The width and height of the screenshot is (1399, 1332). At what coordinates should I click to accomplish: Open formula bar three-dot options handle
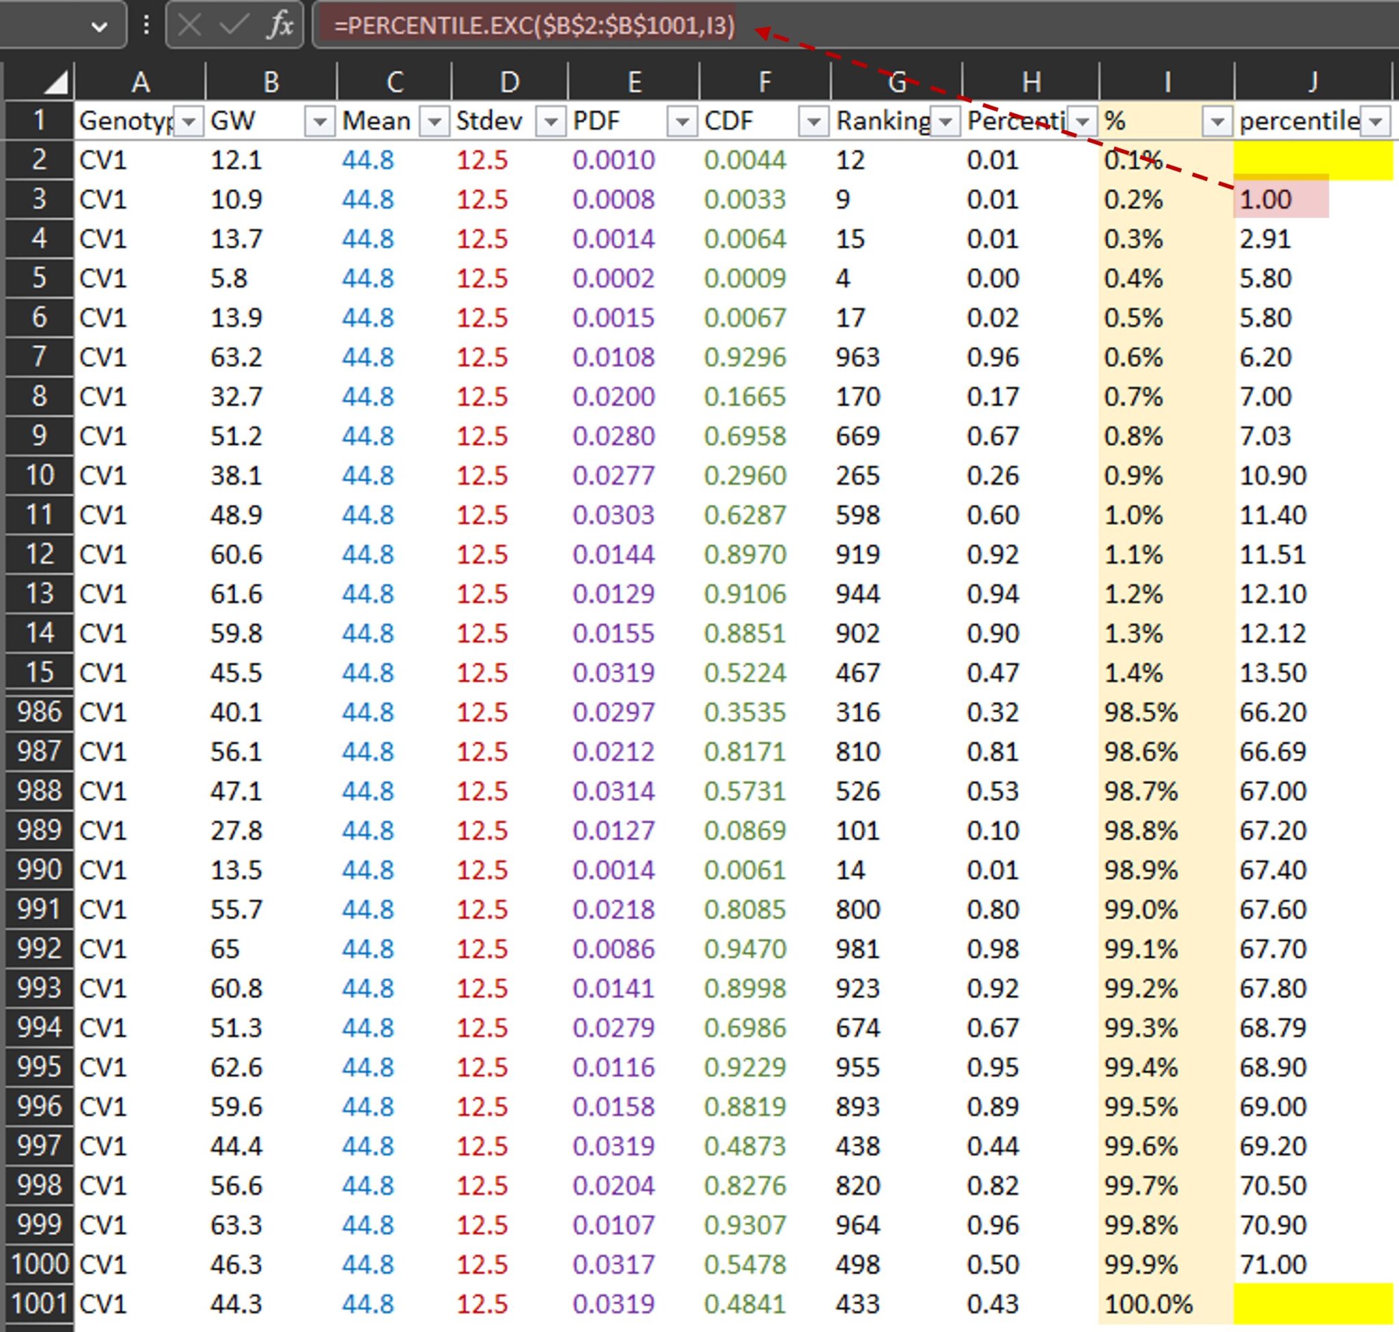point(146,25)
